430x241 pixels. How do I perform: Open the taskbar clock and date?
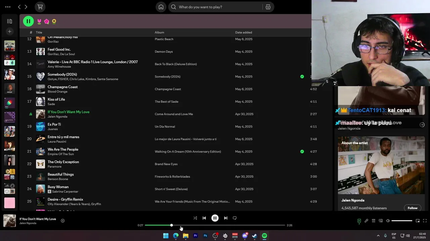click(x=420, y=236)
